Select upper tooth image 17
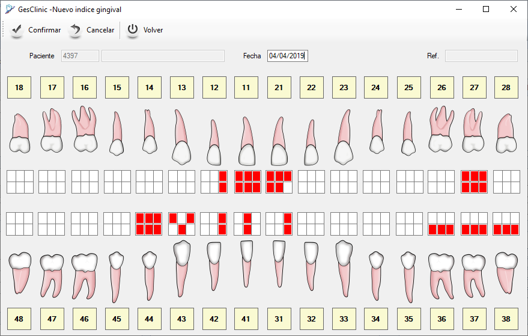 pyautogui.click(x=52, y=130)
